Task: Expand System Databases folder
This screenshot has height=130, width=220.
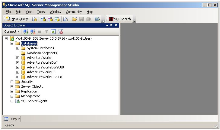Action: pos(18,48)
